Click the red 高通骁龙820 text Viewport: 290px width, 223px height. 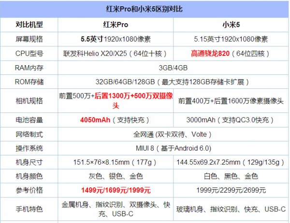coord(209,52)
